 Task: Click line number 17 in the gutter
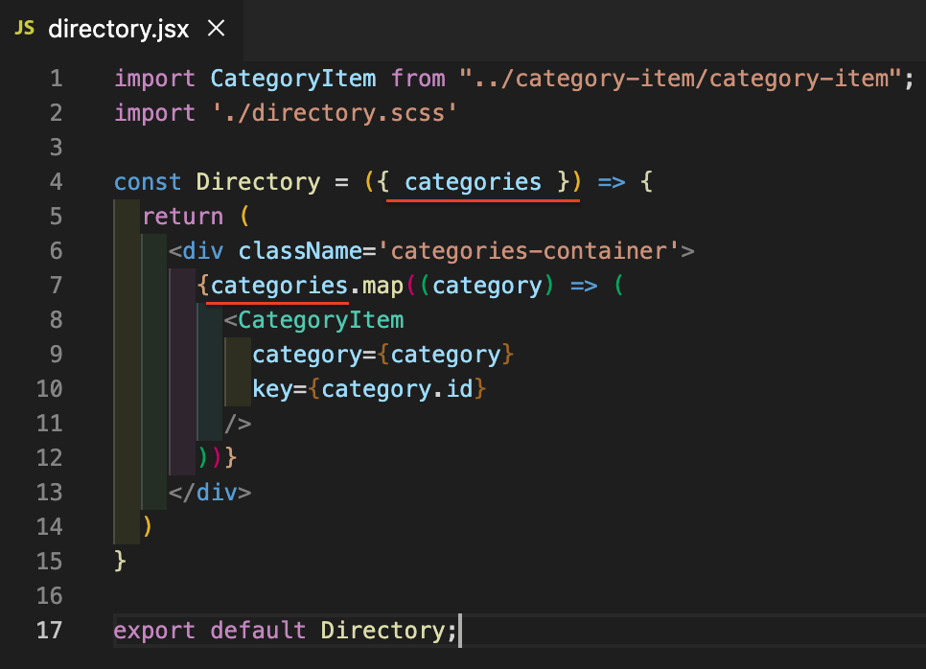[x=50, y=630]
